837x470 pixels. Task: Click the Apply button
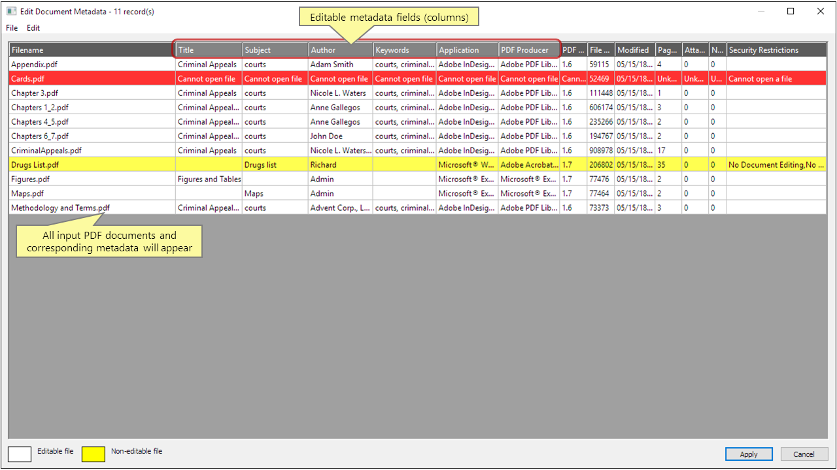point(749,454)
